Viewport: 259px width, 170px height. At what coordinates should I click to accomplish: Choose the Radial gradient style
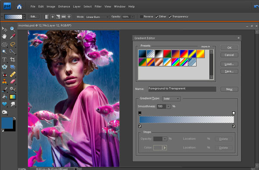point(53,17)
